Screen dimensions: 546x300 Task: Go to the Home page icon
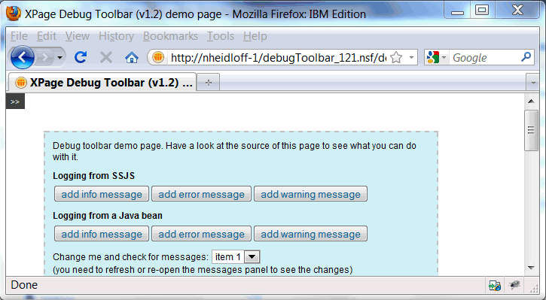pyautogui.click(x=132, y=57)
